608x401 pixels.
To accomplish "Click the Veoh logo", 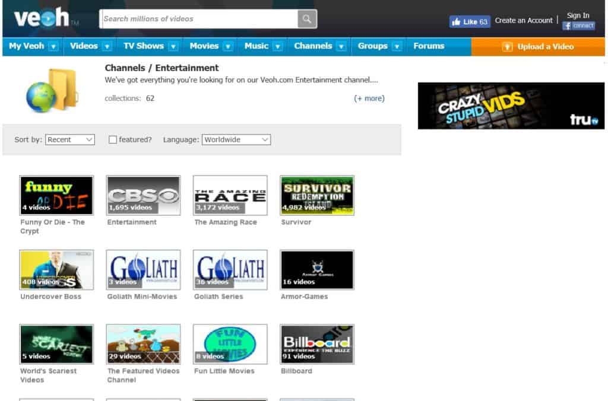I will coord(42,18).
